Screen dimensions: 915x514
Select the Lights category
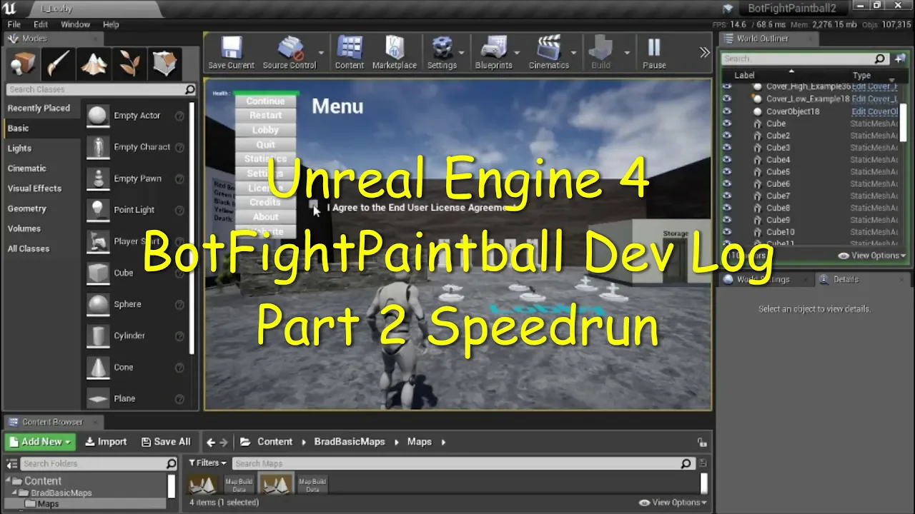19,148
